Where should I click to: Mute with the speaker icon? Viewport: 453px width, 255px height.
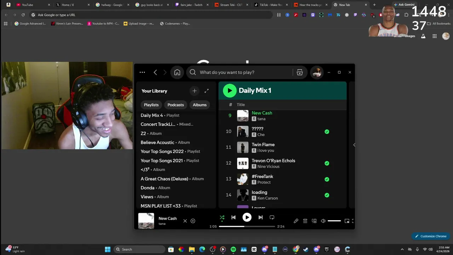point(323,221)
